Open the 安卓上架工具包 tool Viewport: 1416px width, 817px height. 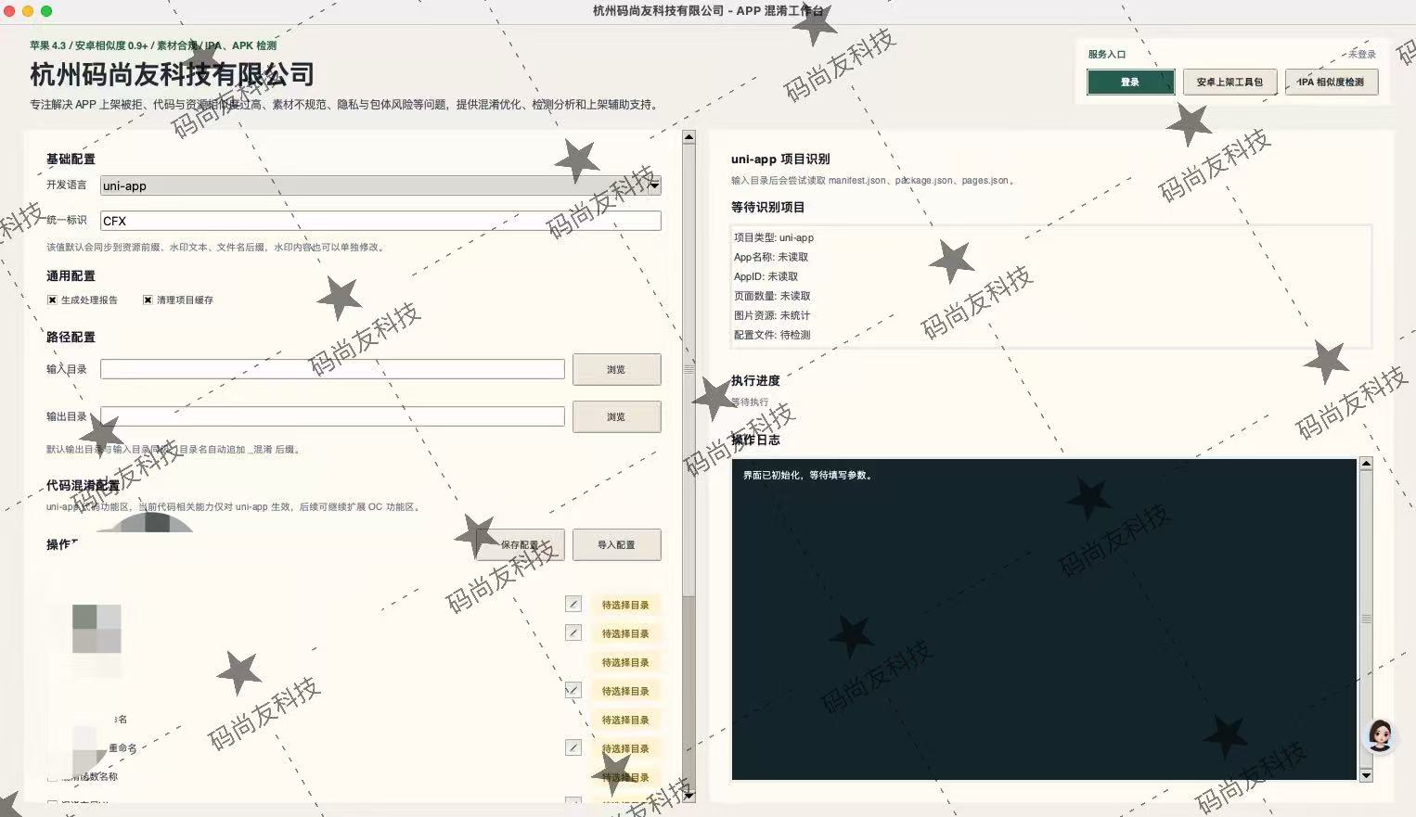(x=1229, y=82)
